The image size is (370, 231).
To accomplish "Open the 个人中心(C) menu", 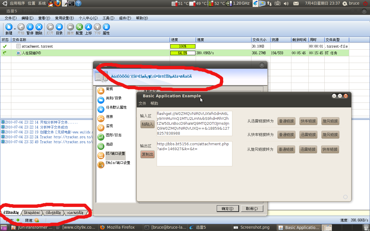I will click(x=88, y=18).
